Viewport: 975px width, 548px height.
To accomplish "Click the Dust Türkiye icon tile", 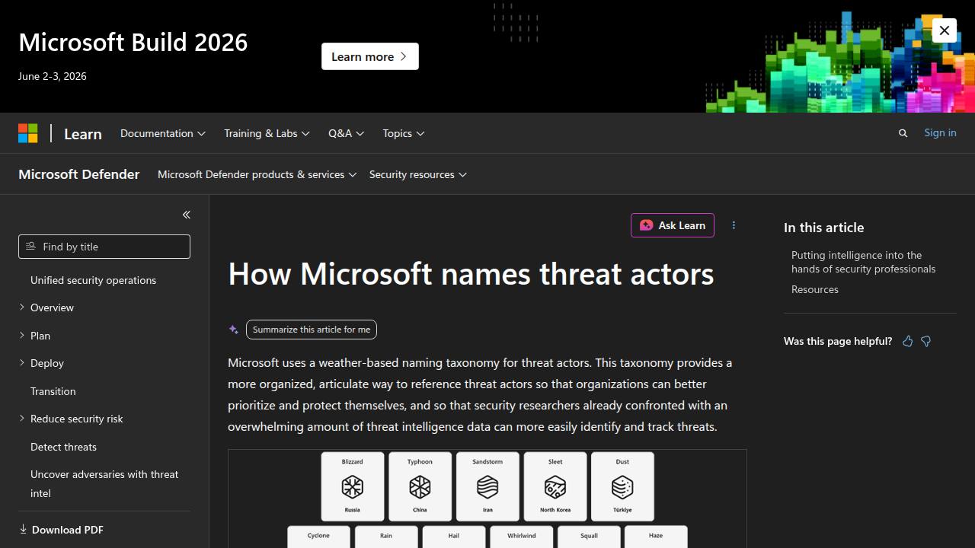I will click(622, 486).
